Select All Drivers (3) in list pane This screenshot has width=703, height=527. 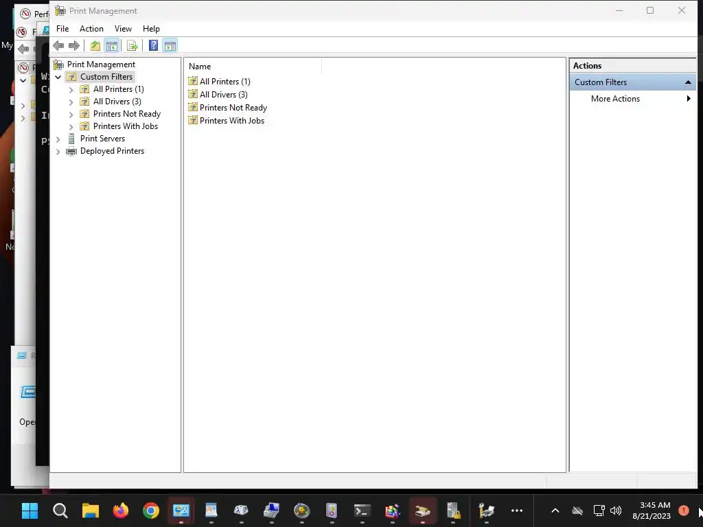tap(223, 95)
